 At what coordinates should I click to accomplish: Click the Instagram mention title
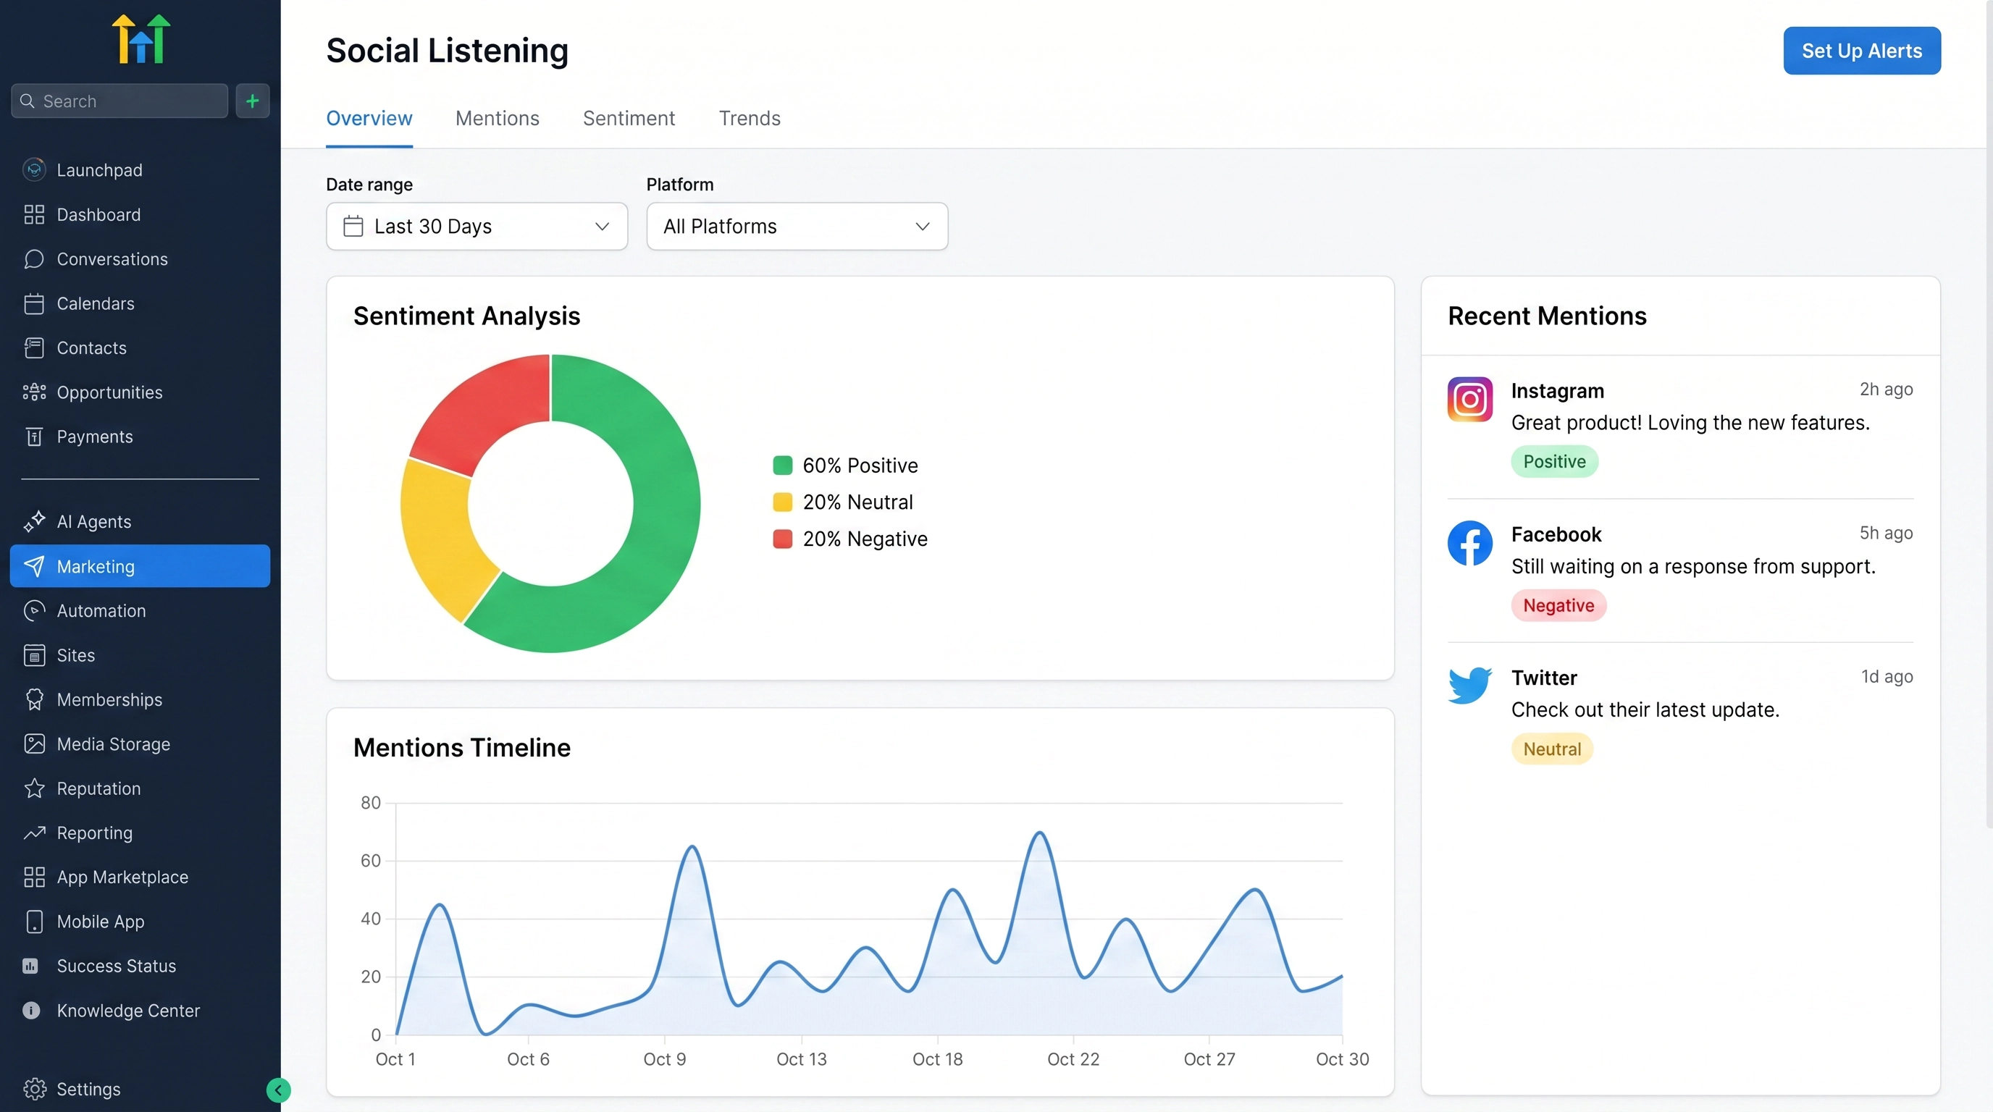(1558, 391)
